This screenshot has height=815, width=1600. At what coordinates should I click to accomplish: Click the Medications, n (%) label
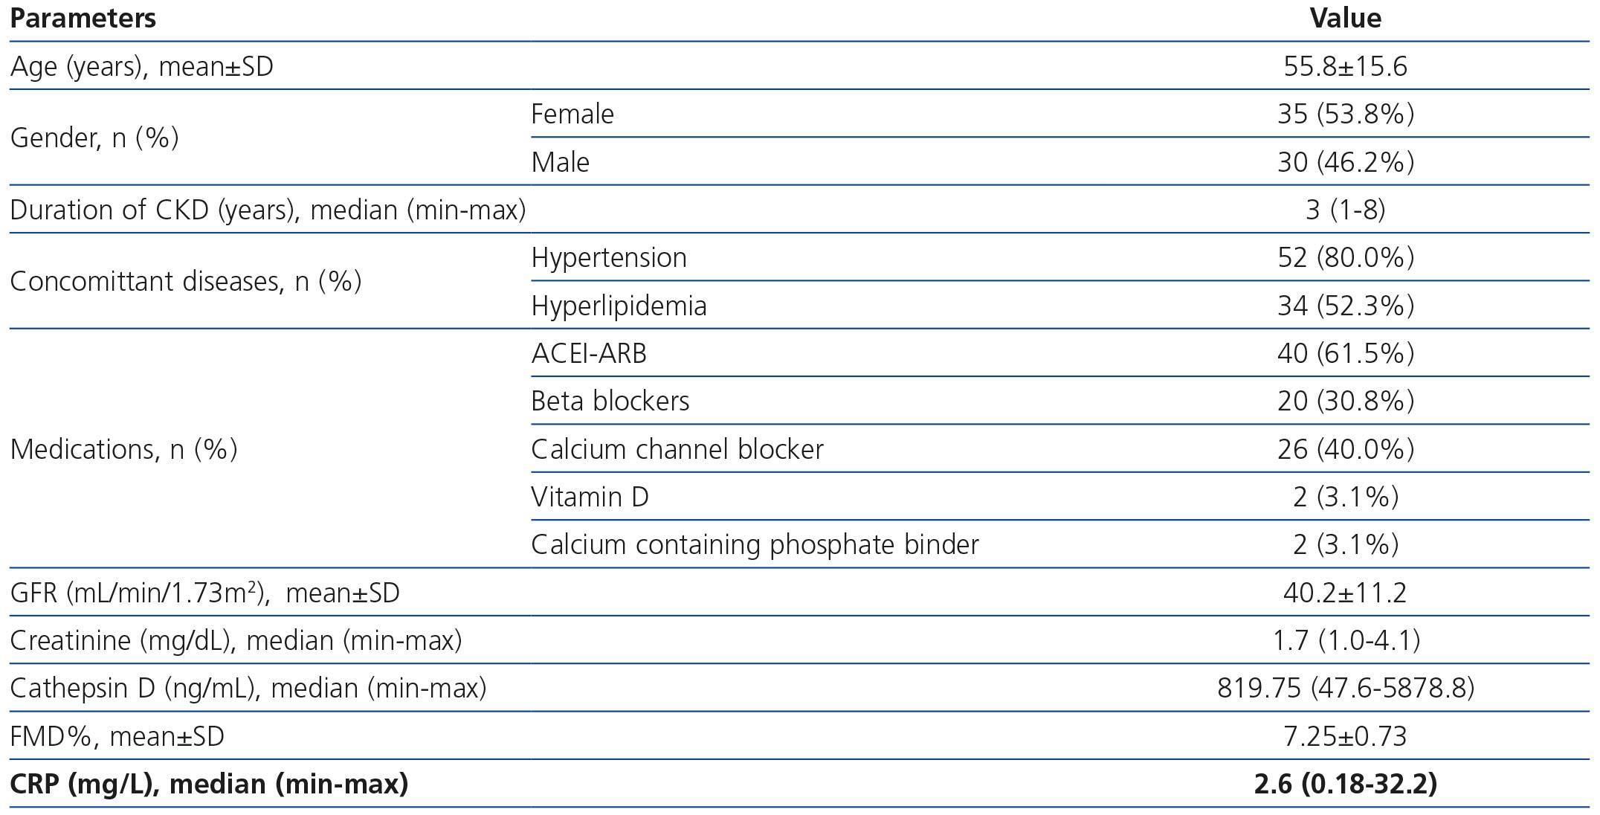pos(123,449)
